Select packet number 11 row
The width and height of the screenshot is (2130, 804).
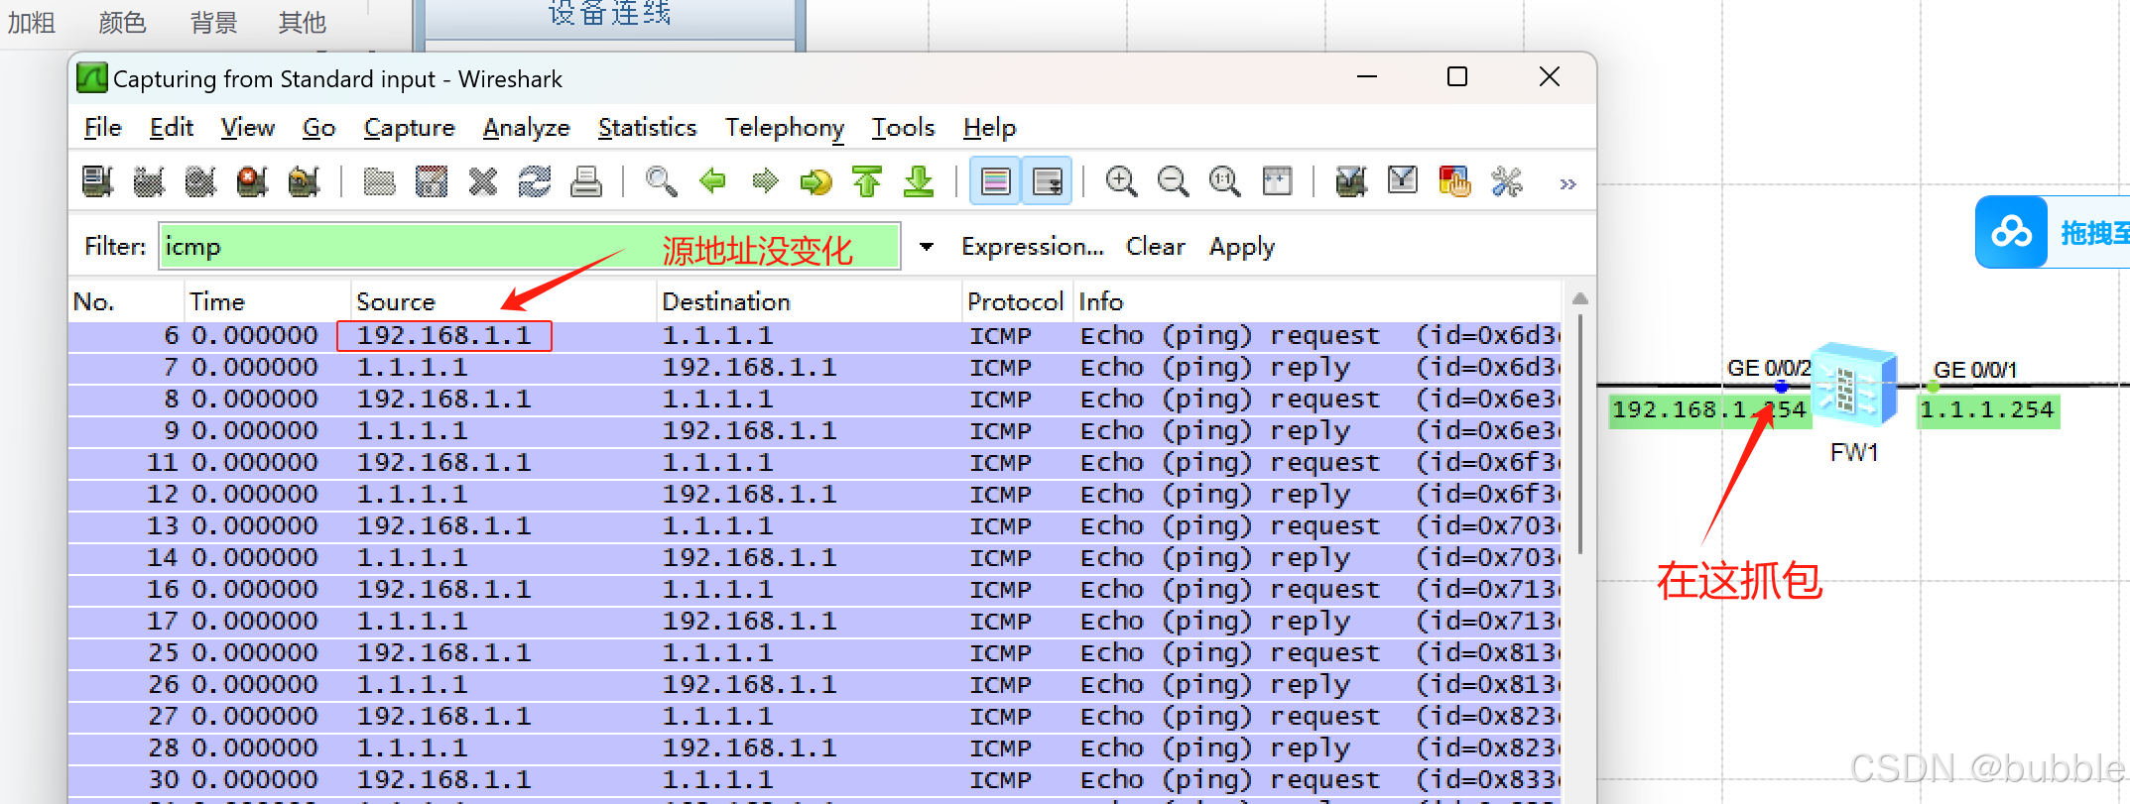814,463
